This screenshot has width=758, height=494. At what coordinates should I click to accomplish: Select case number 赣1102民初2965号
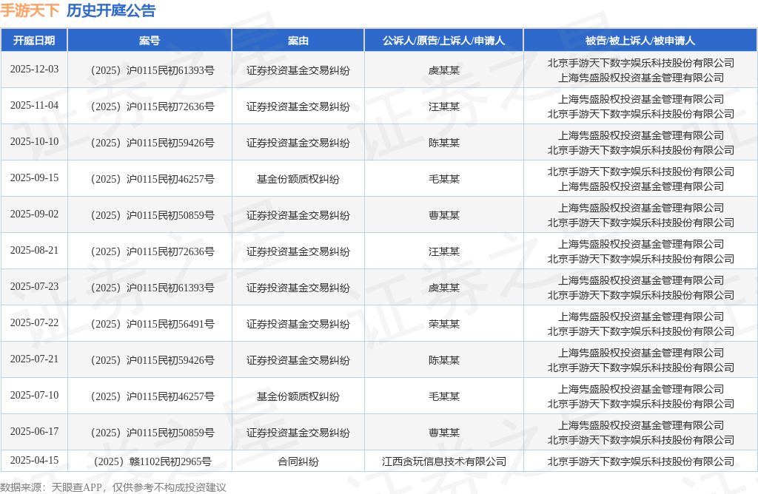point(152,461)
